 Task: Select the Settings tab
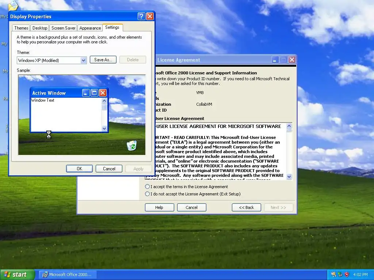click(112, 27)
